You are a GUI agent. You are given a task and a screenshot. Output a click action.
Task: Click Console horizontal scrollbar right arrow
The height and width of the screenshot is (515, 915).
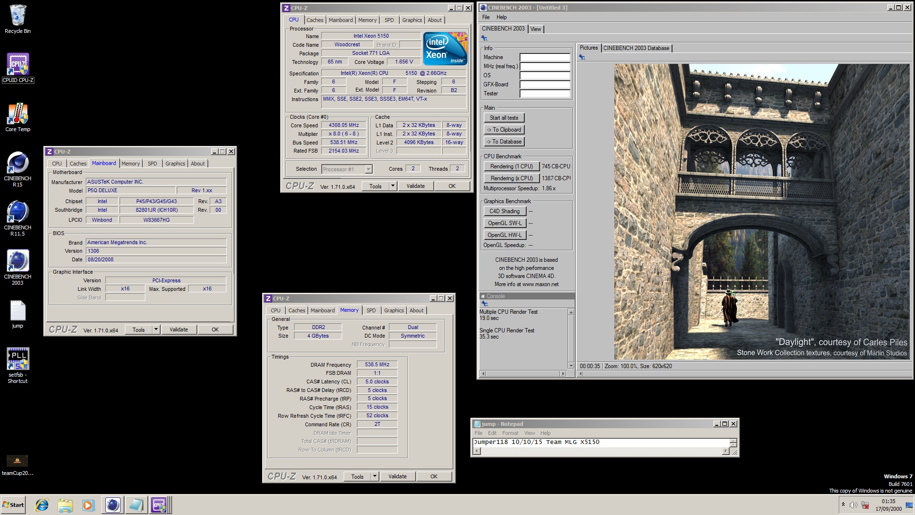563,373
